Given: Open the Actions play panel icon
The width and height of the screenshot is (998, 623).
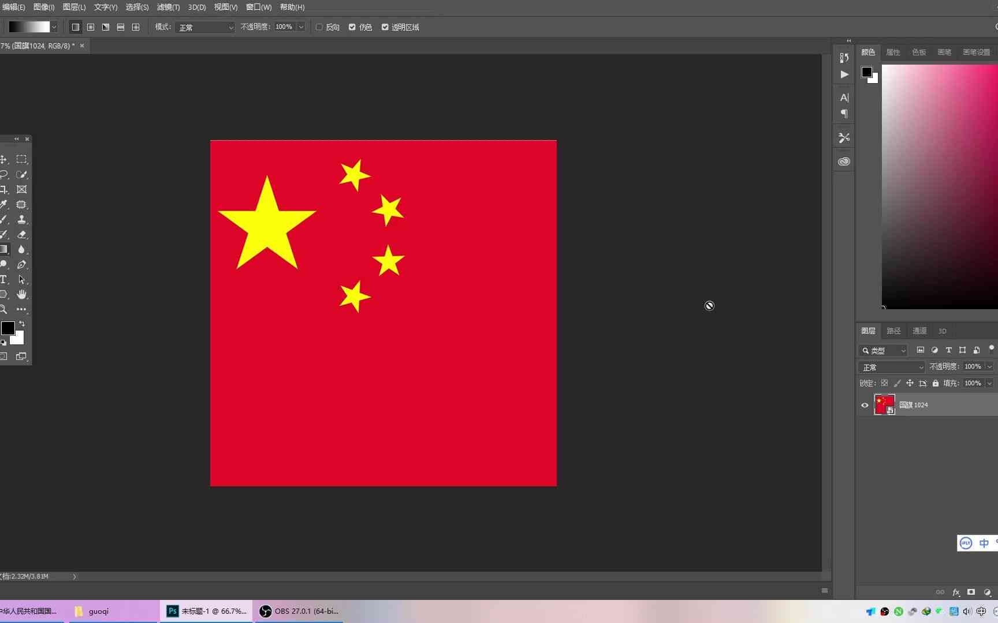Looking at the screenshot, I should click(844, 74).
